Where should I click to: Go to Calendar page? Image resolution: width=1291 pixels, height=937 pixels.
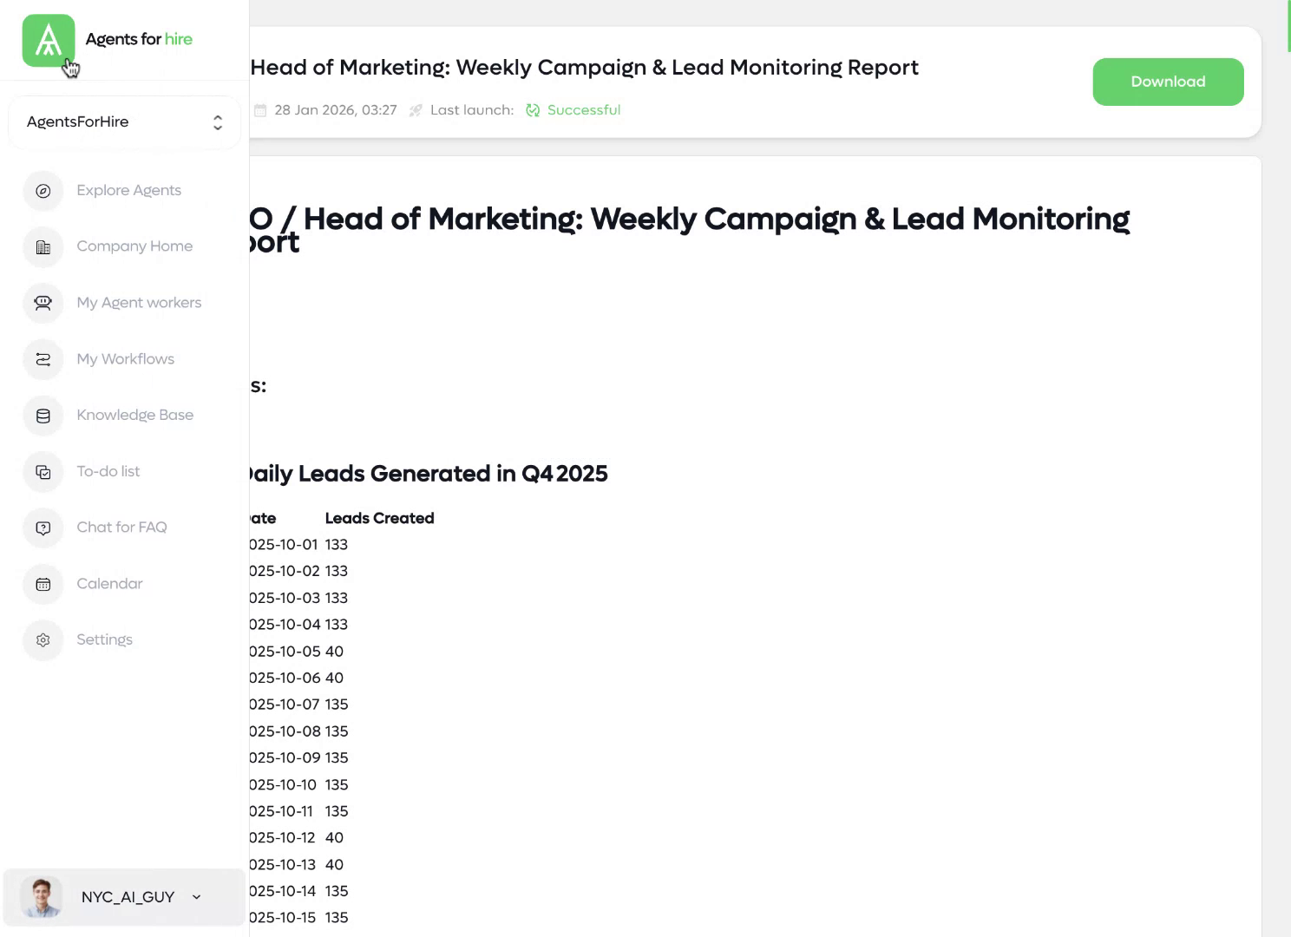coord(109,583)
